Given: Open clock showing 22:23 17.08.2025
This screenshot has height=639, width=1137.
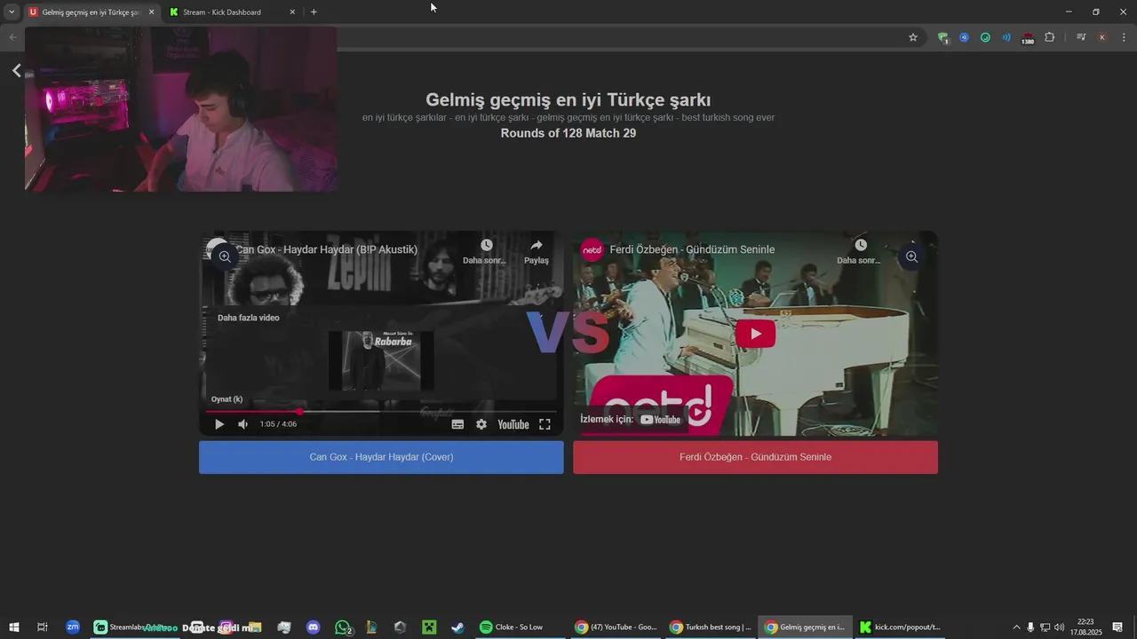Looking at the screenshot, I should [x=1085, y=627].
